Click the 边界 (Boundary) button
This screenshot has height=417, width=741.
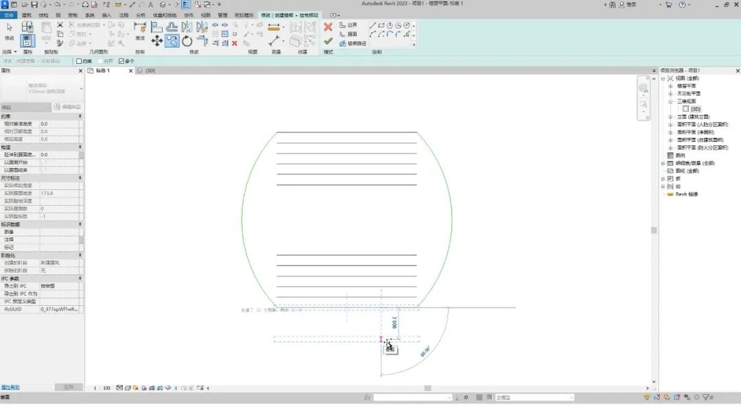[x=349, y=25]
